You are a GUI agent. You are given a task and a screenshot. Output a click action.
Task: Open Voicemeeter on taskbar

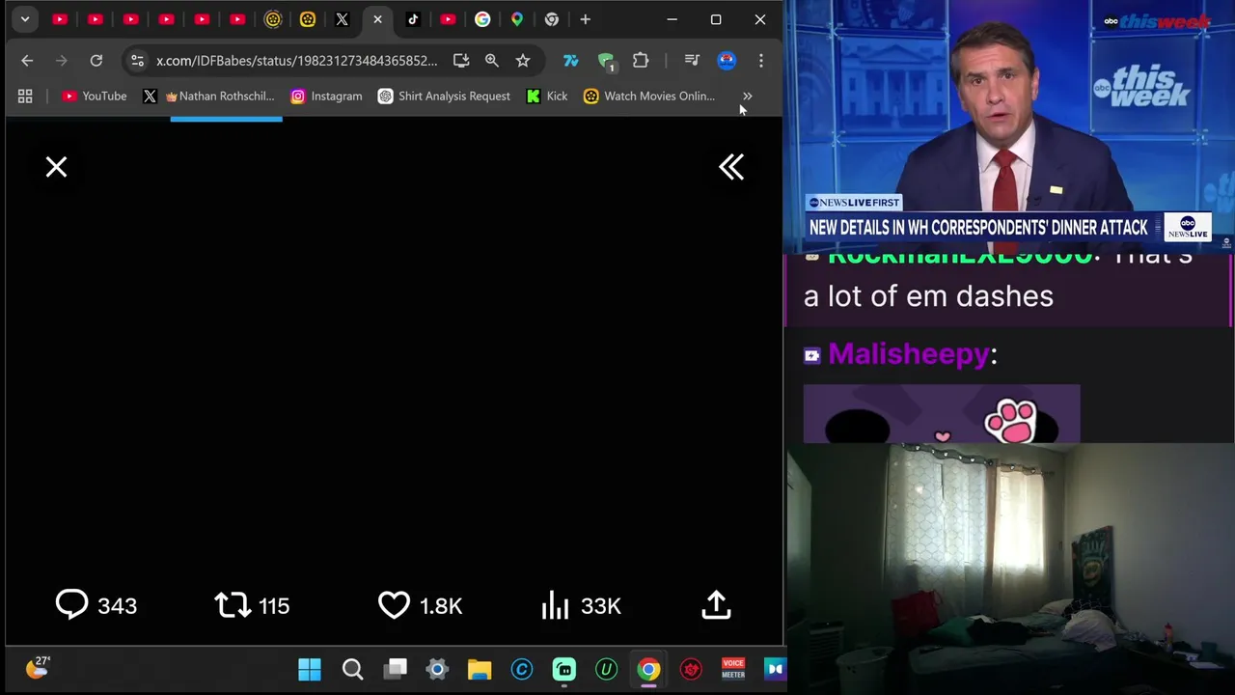pyautogui.click(x=733, y=669)
